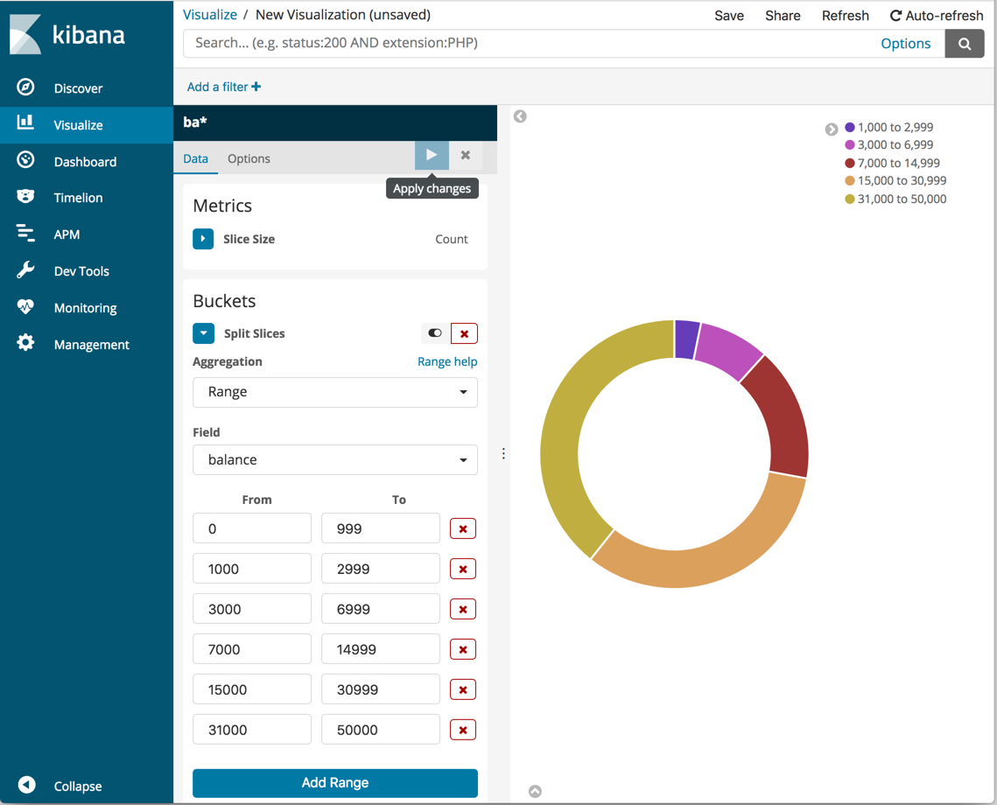Click the Apply changes play button
The width and height of the screenshot is (997, 805).
pyautogui.click(x=432, y=155)
